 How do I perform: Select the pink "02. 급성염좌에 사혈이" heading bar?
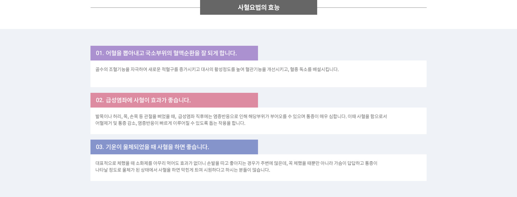click(174, 100)
